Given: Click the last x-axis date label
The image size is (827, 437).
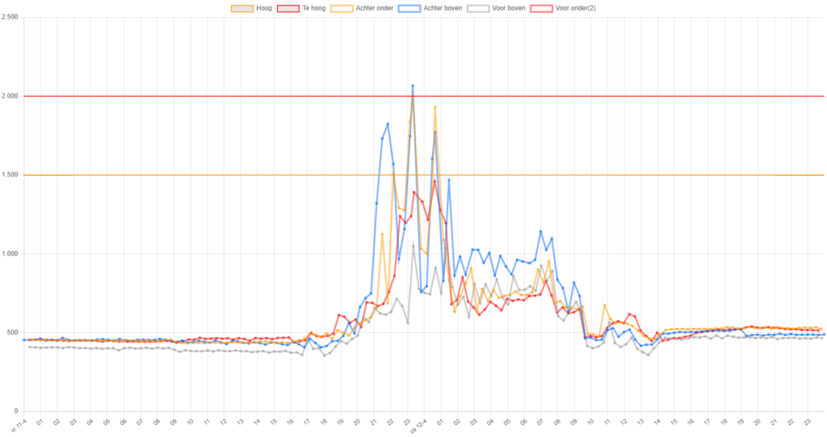Looking at the screenshot, I should [x=810, y=421].
